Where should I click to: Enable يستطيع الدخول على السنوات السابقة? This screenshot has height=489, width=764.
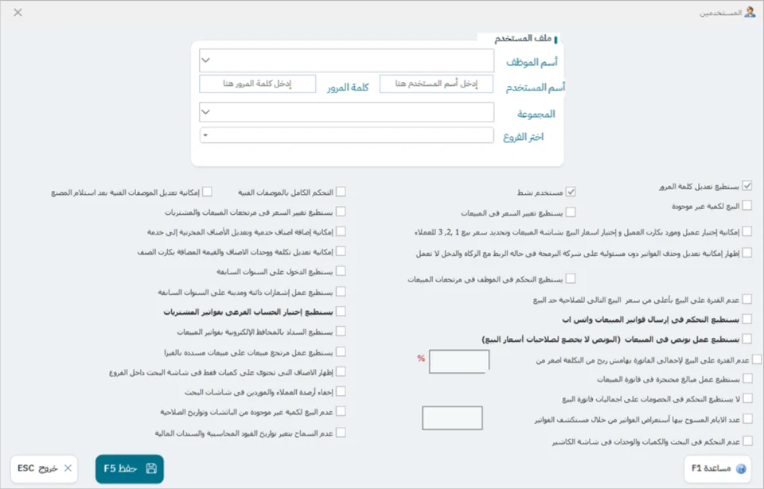341,271
